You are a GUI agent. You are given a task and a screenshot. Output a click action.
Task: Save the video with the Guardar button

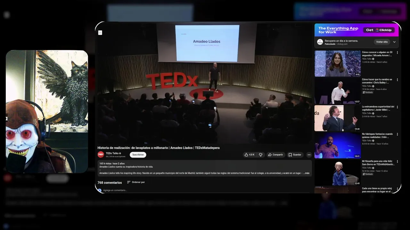295,155
